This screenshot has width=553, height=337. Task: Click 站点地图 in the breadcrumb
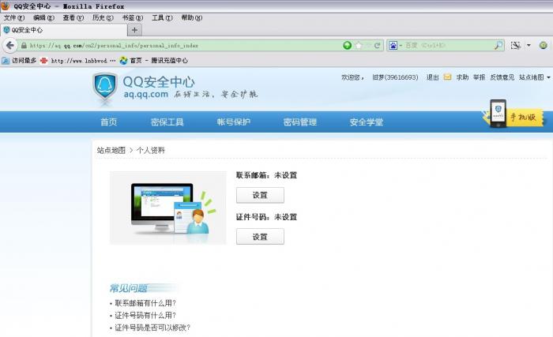point(111,150)
